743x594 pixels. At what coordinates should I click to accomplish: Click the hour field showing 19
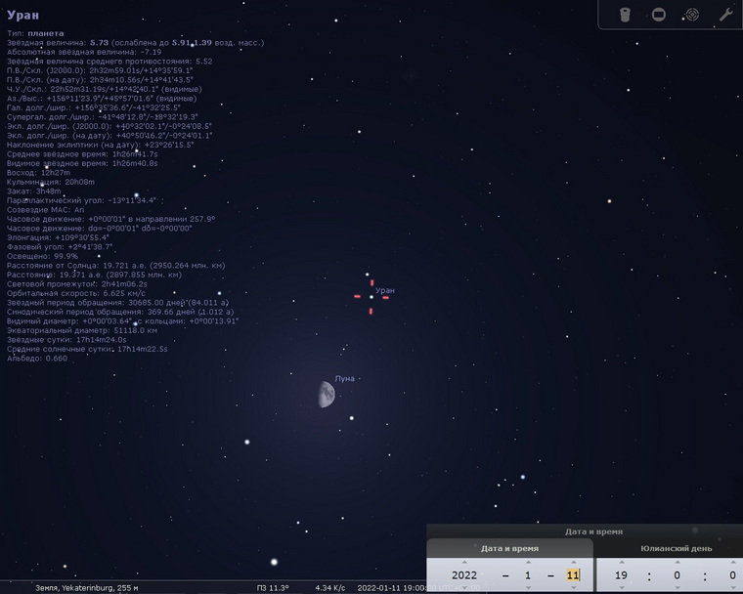621,575
